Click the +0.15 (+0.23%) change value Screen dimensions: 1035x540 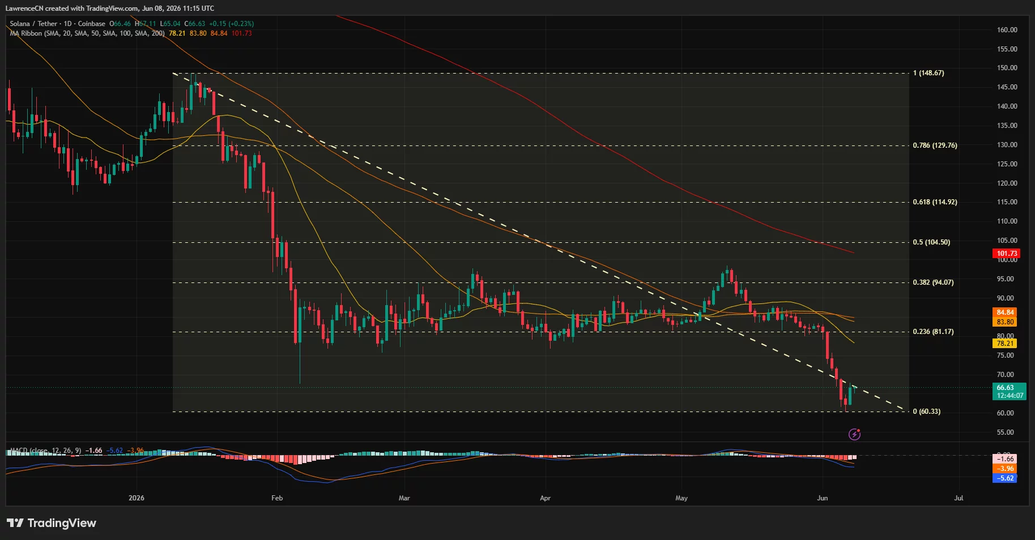pos(231,24)
